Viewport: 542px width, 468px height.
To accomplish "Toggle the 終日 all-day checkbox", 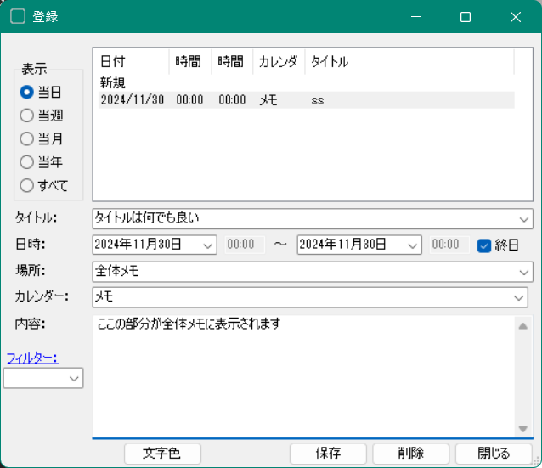I will [x=485, y=245].
